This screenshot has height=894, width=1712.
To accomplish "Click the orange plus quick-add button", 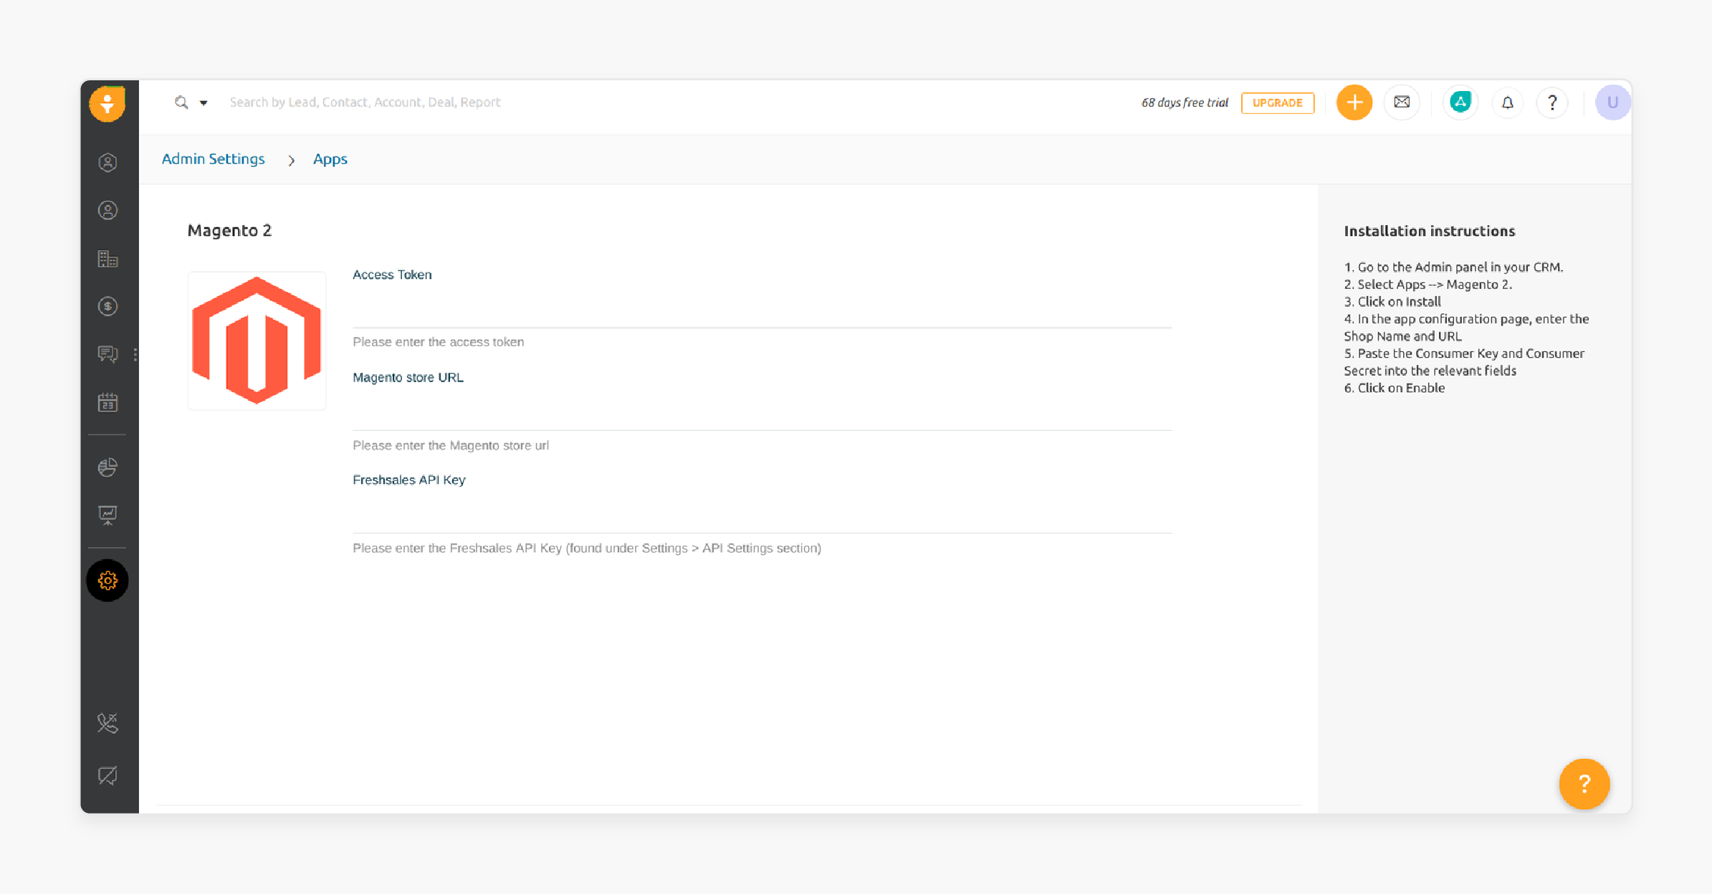I will pyautogui.click(x=1354, y=103).
